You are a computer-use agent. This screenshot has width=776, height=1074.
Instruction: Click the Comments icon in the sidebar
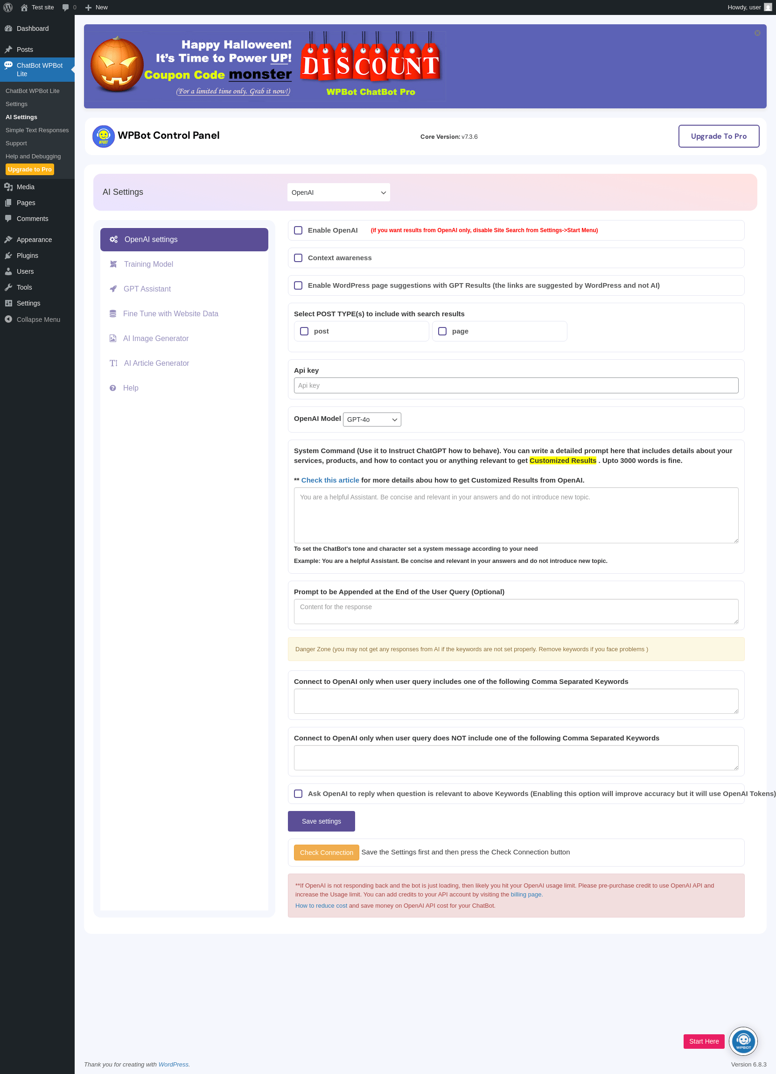(x=8, y=219)
